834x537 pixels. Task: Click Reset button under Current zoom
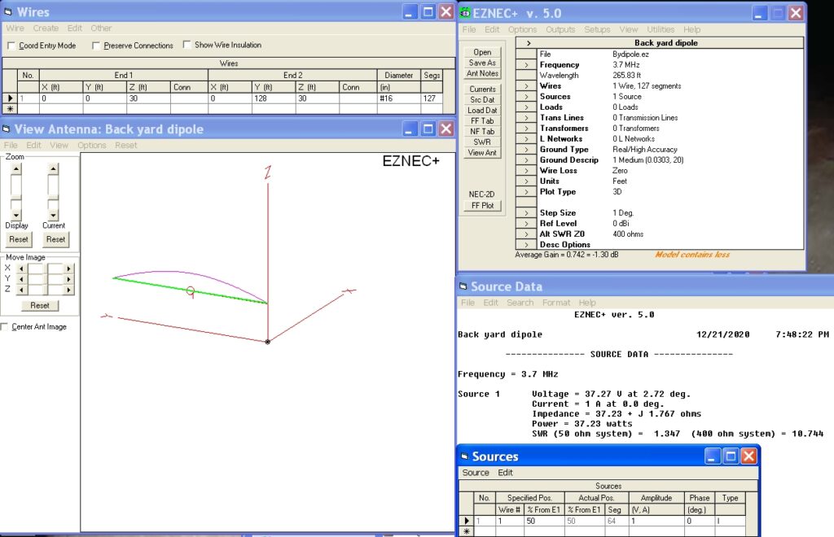coord(55,239)
